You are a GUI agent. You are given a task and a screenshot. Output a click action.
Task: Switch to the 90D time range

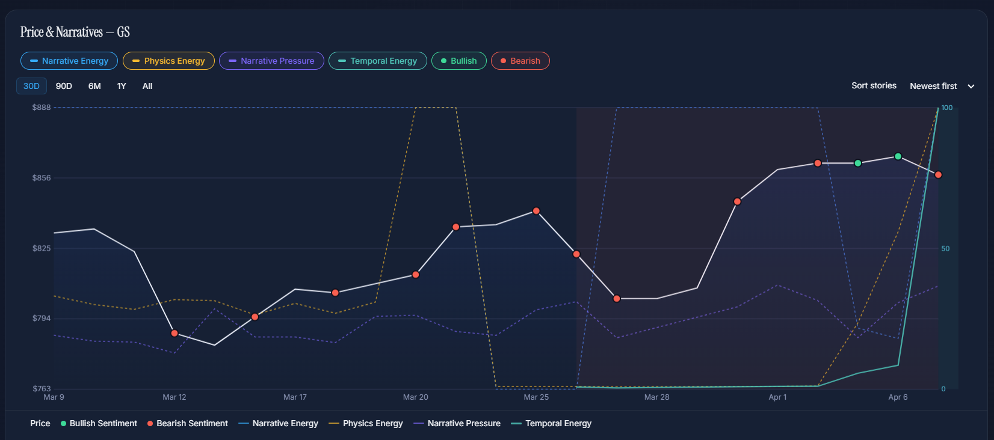(x=64, y=86)
